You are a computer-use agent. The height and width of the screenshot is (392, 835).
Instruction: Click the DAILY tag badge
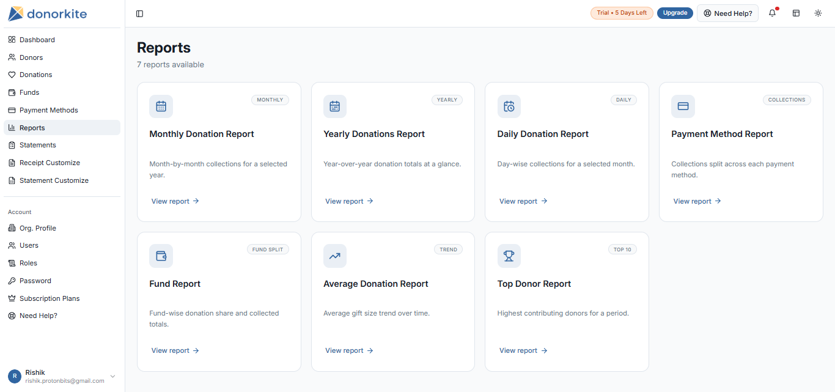point(623,100)
